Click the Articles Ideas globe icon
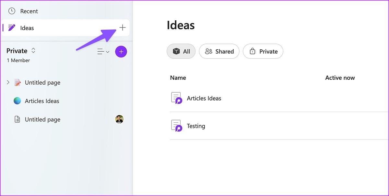 click(17, 101)
